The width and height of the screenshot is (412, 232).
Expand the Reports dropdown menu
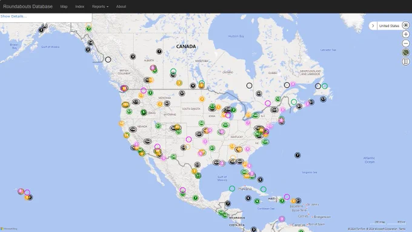[100, 7]
